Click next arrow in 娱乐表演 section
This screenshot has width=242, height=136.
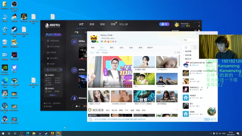pyautogui.click(x=177, y=109)
